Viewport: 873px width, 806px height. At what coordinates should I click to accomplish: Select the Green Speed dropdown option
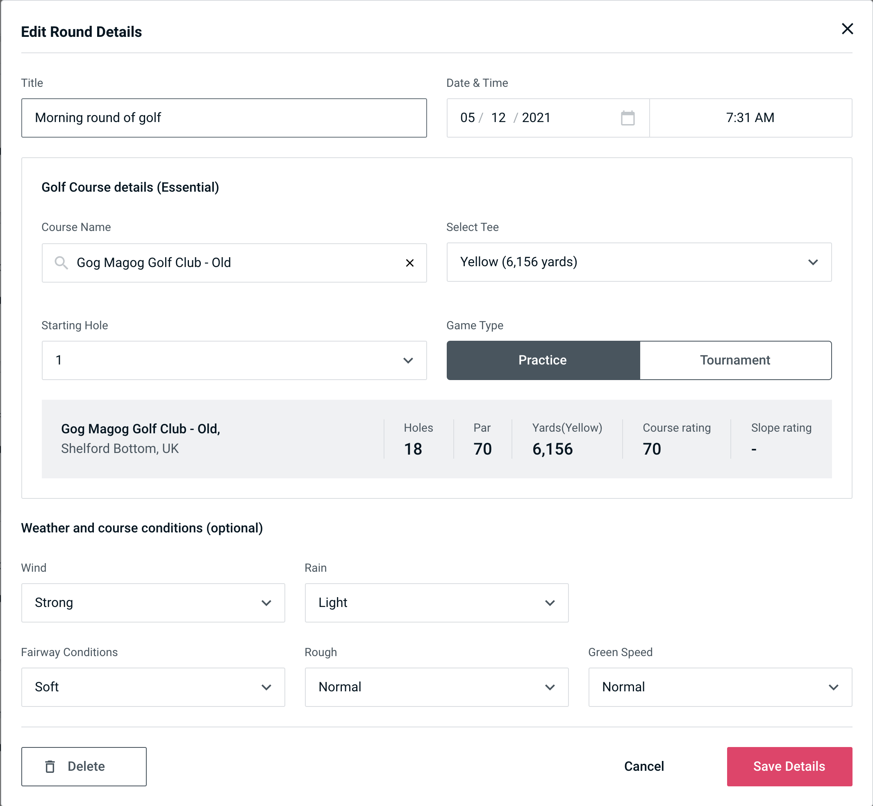click(719, 687)
